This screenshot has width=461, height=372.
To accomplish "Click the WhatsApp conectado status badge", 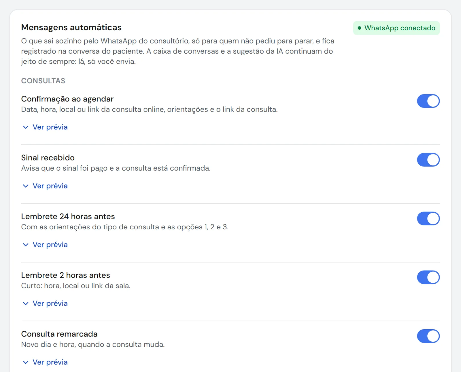I will (x=396, y=28).
